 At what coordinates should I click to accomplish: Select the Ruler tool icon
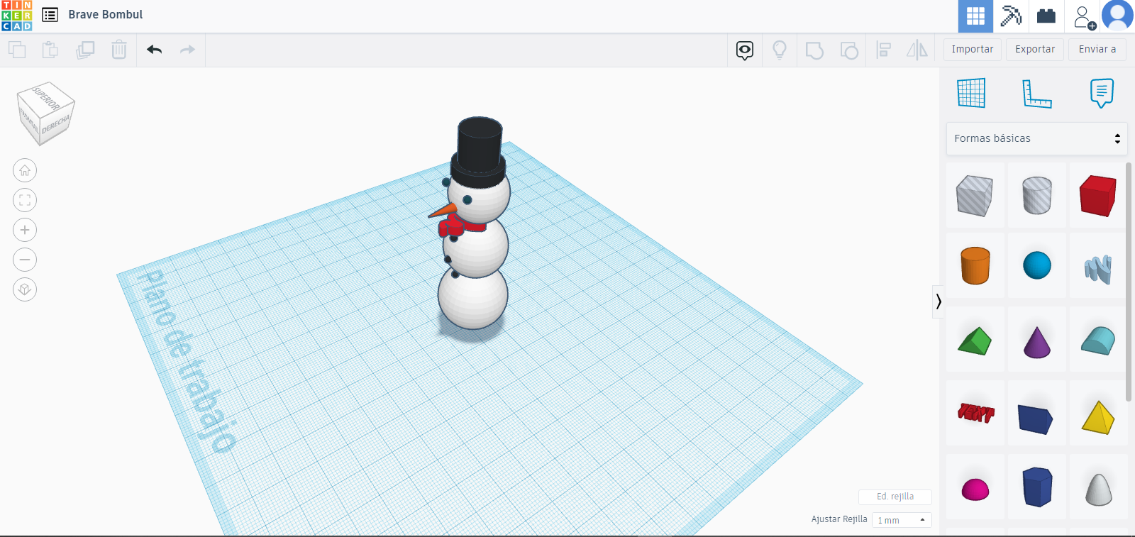tap(1036, 93)
